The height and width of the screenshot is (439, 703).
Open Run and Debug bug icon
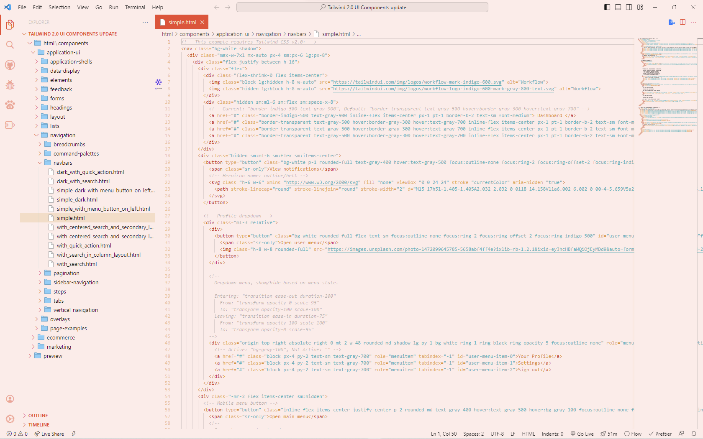point(10,85)
